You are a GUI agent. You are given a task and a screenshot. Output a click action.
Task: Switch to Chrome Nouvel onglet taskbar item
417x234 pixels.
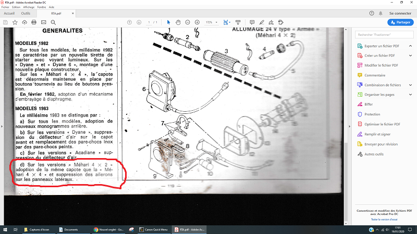109,230
